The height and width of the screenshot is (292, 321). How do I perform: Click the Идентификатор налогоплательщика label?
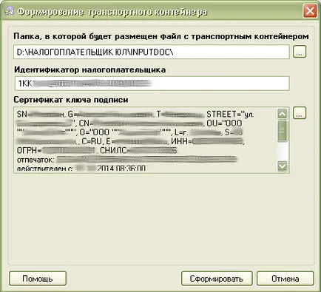coord(89,69)
